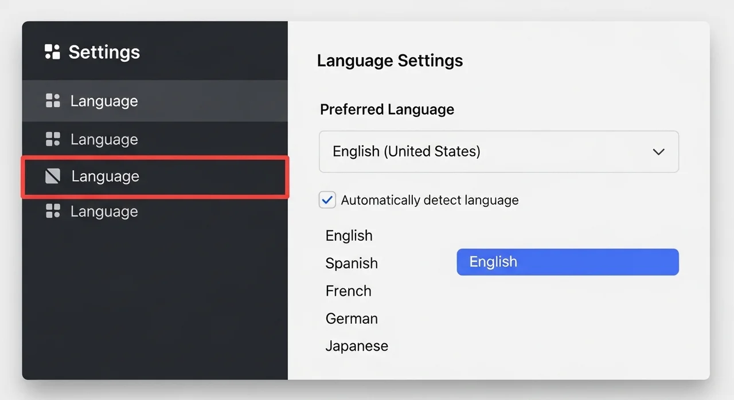Click the diagonal-split icon in the red-outlined item
This screenshot has height=400, width=734.
click(53, 177)
